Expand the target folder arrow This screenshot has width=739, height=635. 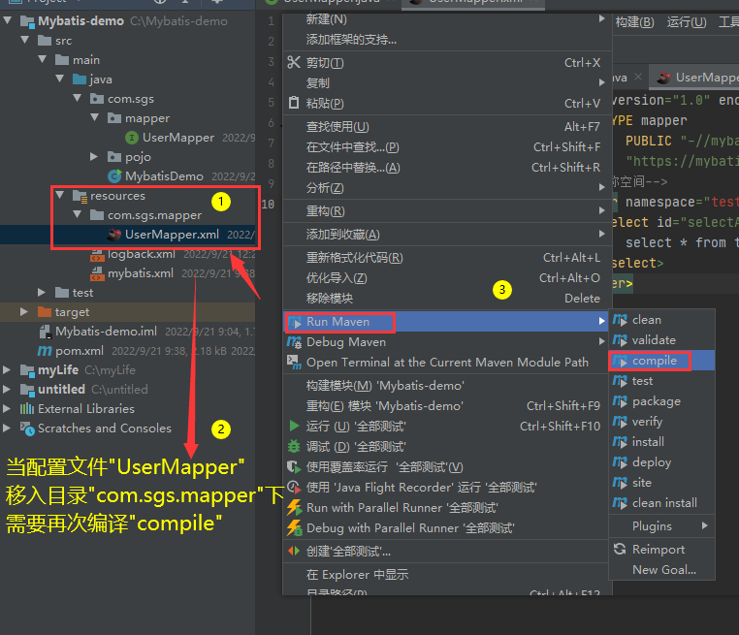click(x=24, y=312)
